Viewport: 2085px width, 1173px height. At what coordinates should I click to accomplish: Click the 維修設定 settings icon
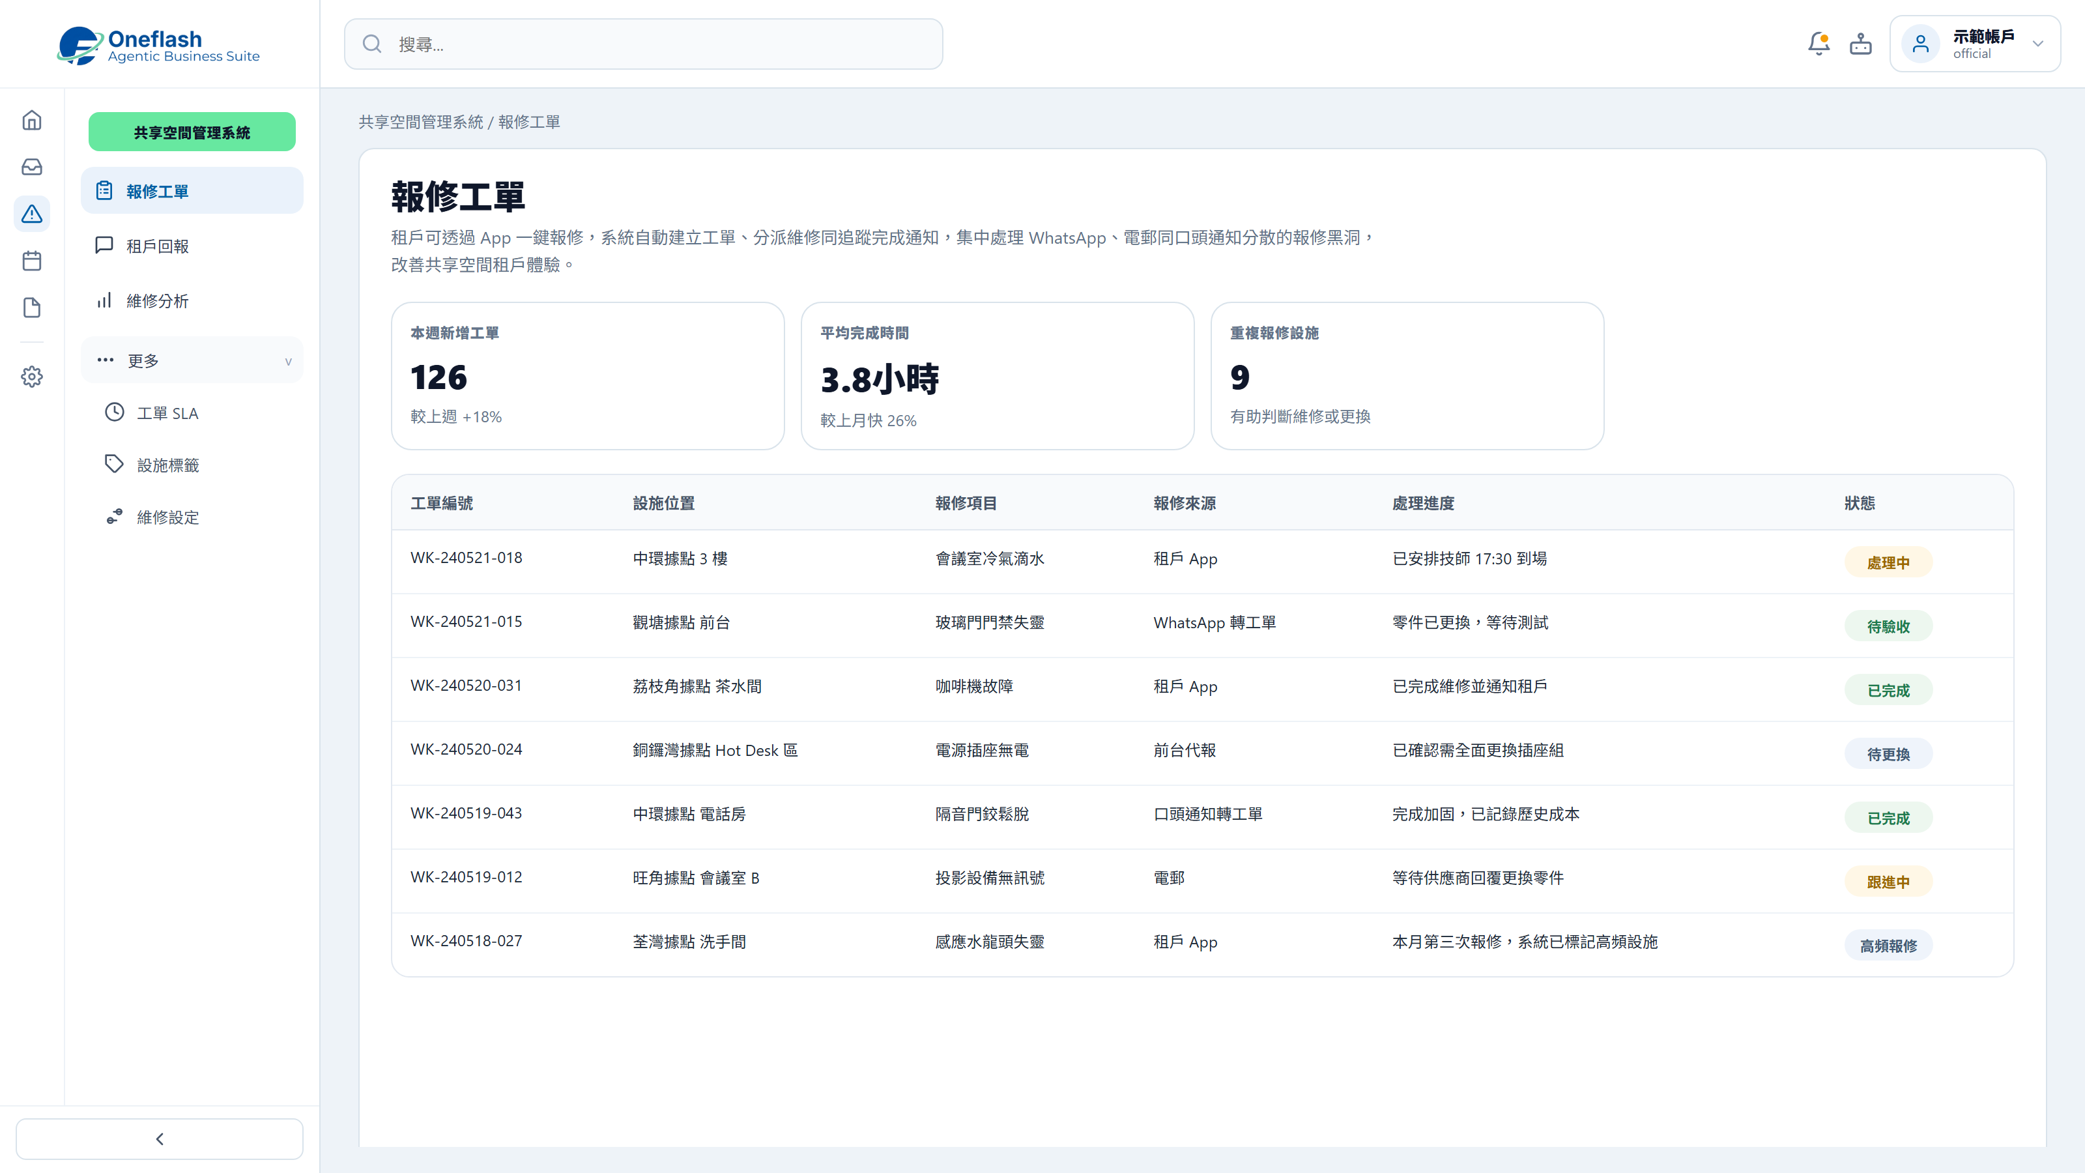pyautogui.click(x=115, y=517)
